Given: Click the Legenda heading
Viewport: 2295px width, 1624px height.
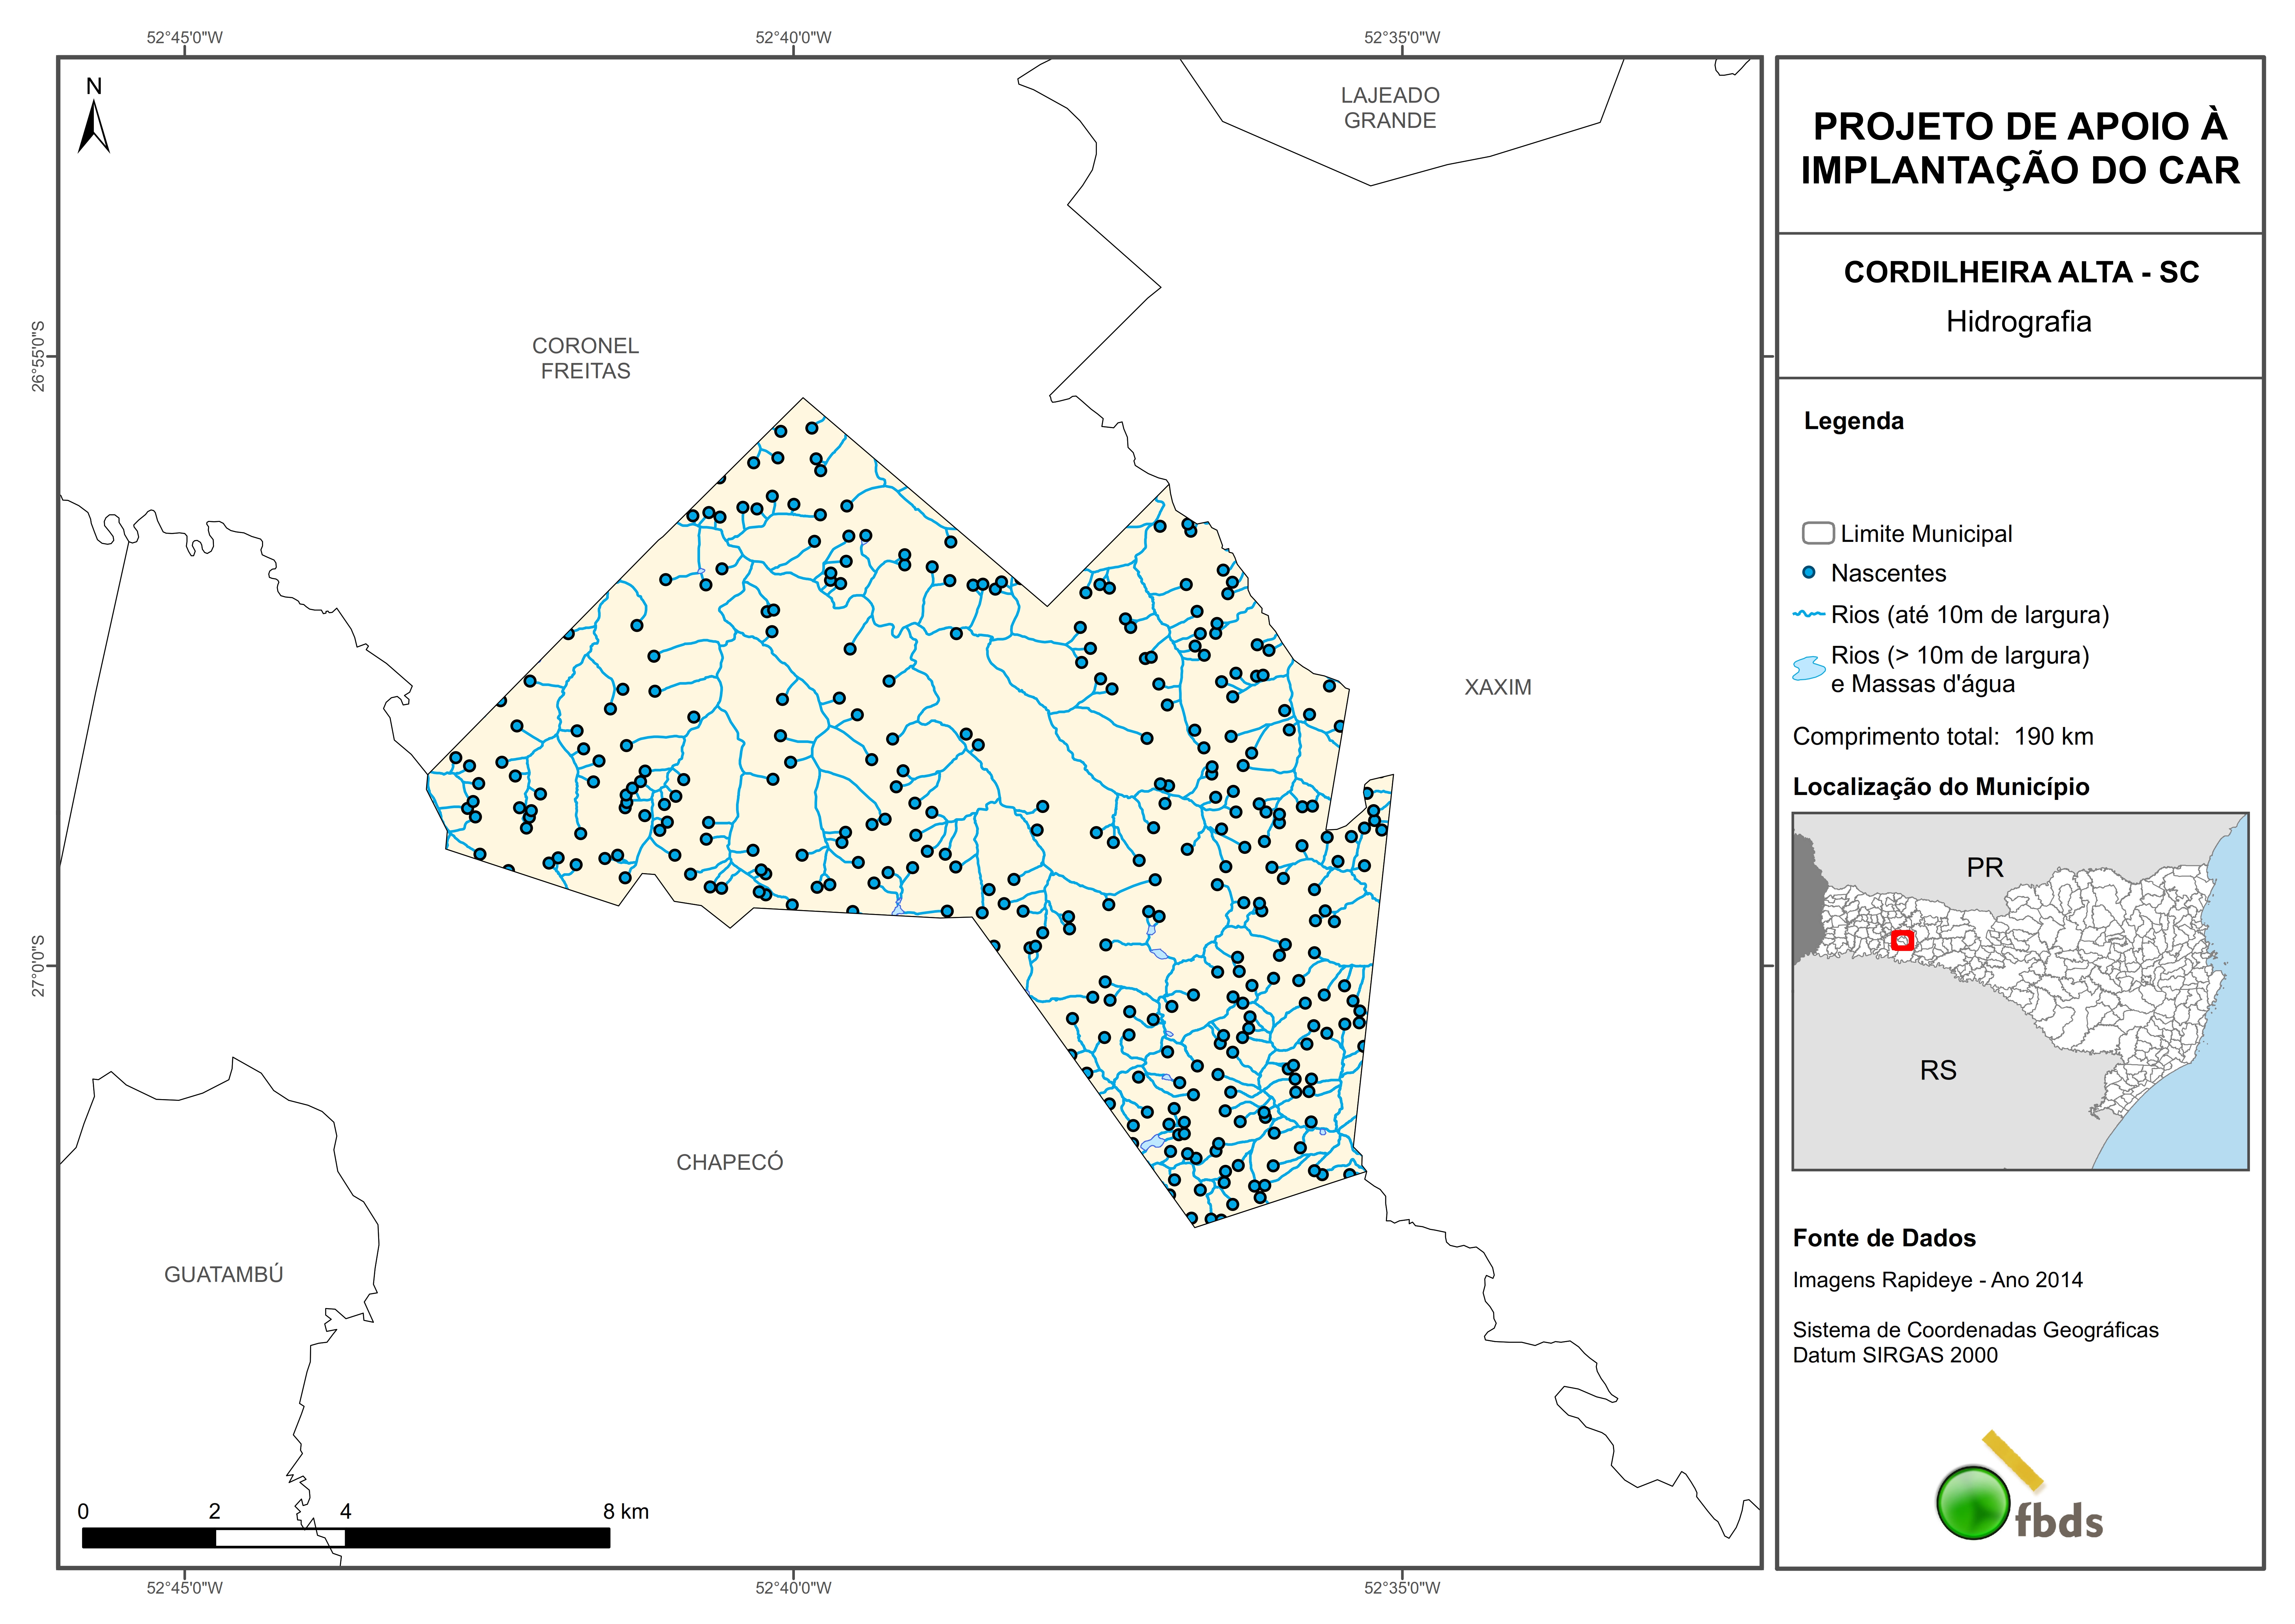Looking at the screenshot, I should [x=1853, y=421].
